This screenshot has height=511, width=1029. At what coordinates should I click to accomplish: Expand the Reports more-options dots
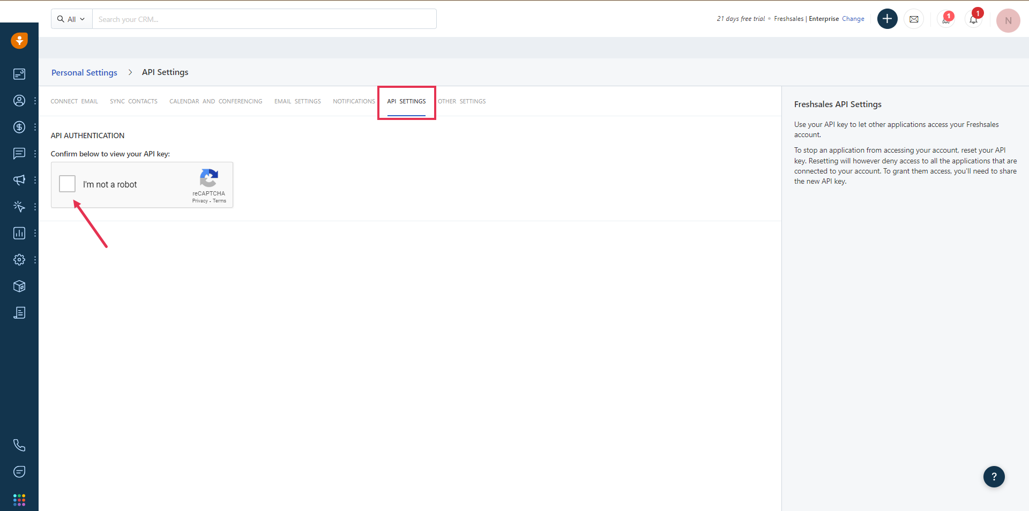click(x=35, y=233)
